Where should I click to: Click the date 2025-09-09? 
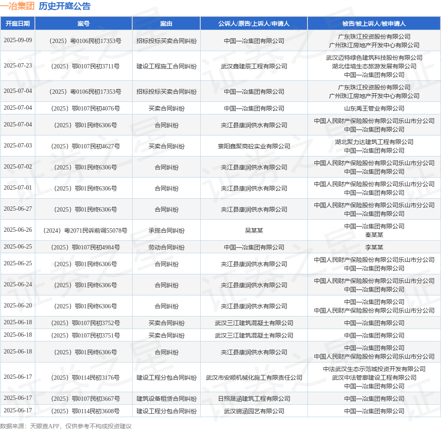18,40
